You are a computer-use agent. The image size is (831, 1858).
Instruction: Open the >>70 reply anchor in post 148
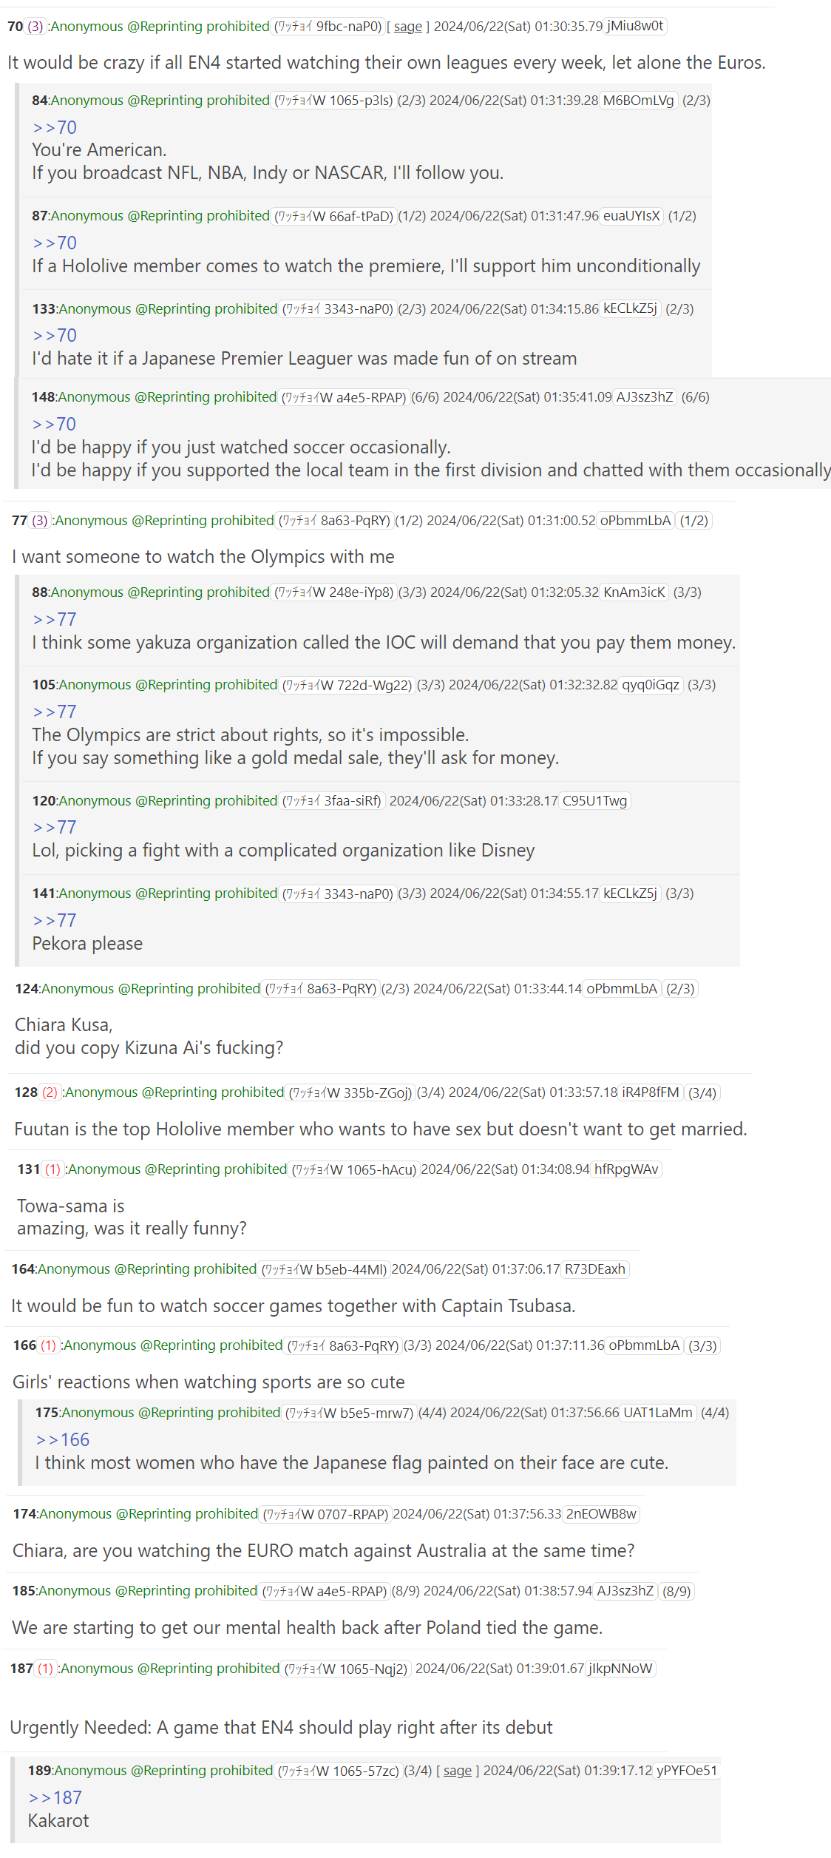point(54,425)
